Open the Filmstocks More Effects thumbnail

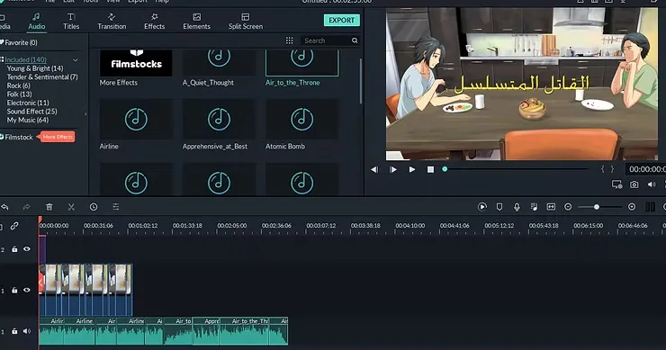coord(136,62)
